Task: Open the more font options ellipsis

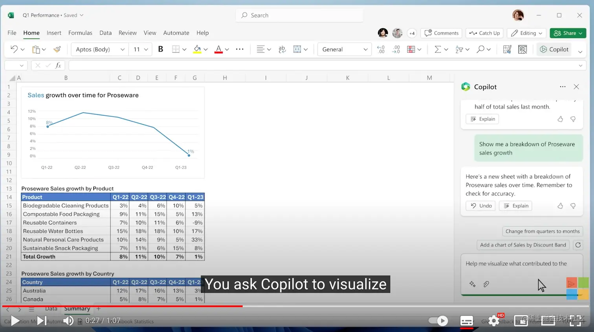Action: point(240,49)
